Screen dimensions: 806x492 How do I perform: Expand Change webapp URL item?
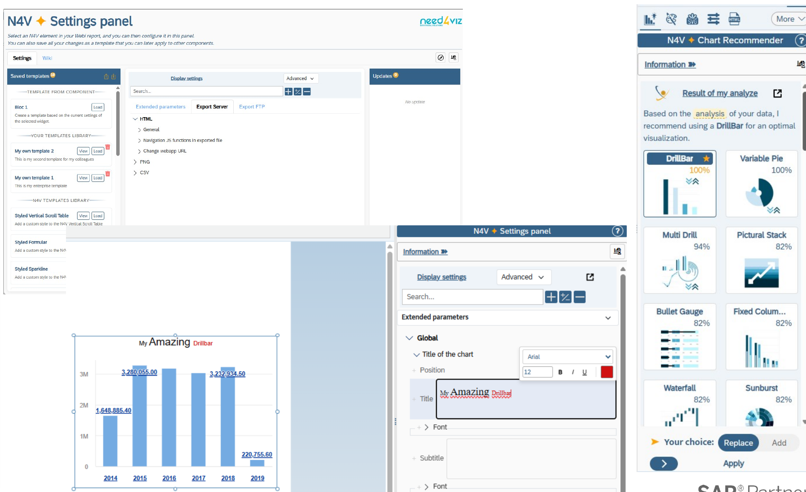tap(139, 151)
